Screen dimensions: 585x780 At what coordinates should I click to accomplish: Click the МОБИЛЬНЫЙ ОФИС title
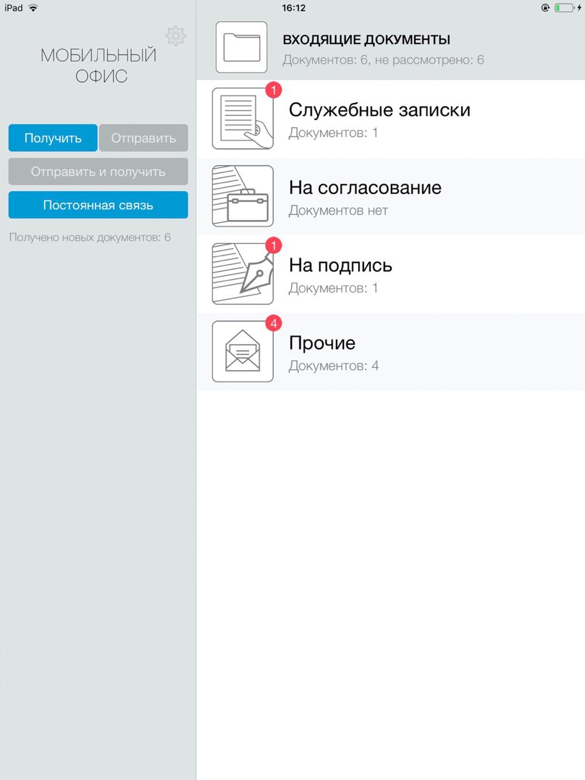(98, 65)
